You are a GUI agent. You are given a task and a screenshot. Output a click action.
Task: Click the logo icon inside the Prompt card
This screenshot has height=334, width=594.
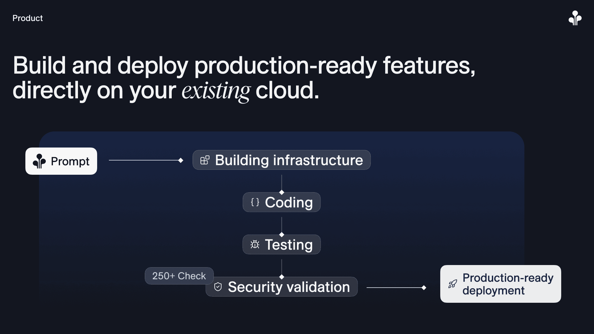click(39, 161)
